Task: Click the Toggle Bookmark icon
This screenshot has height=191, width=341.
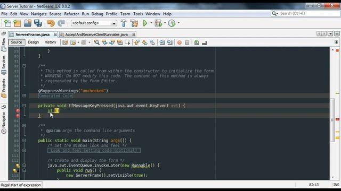Action: click(x=152, y=42)
